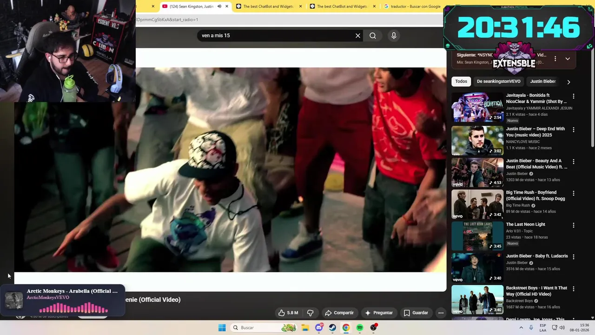Click NANCYLOVE MUSIC channel name
The height and width of the screenshot is (335, 595).
click(x=523, y=141)
